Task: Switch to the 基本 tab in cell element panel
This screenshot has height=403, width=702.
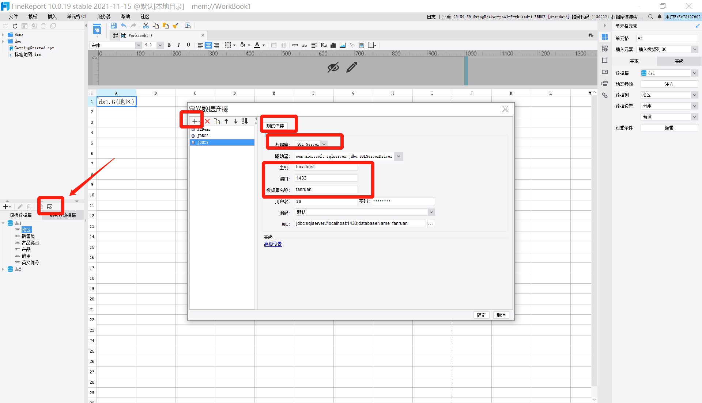Action: tap(634, 61)
